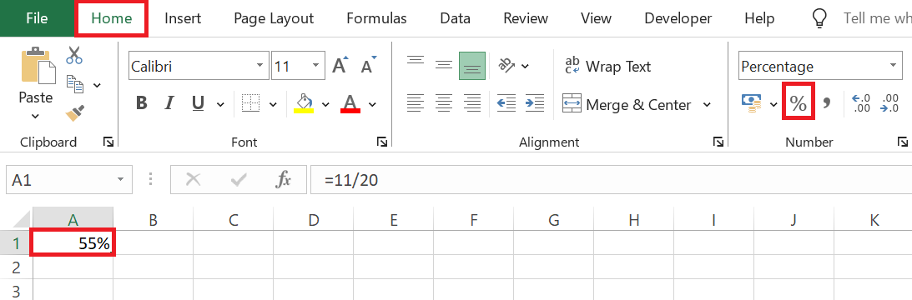
Task: Open Merge & Center dropdown arrow
Action: pyautogui.click(x=707, y=105)
